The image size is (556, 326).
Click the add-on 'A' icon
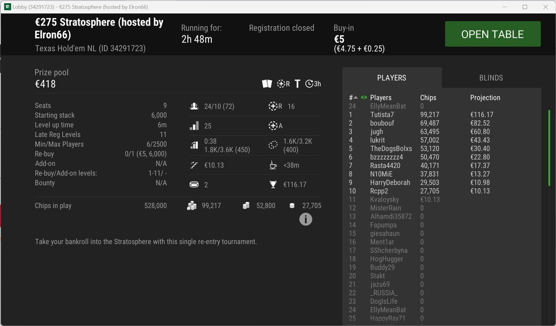[x=275, y=125]
